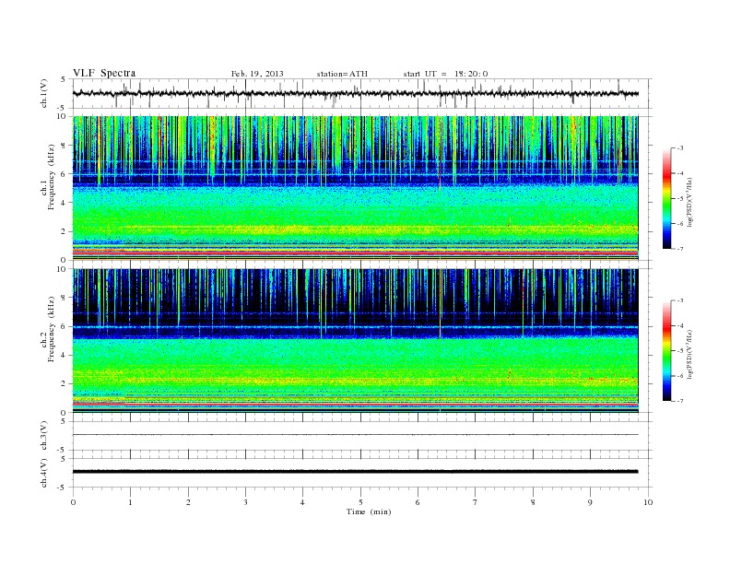Click the ch.2 spectrogram panel
This screenshot has height=564, width=730.
click(355, 341)
